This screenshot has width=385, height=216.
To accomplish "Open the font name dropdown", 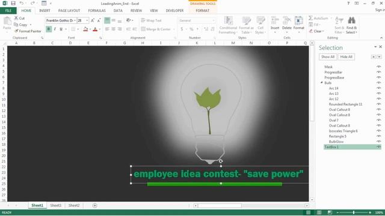I will pos(75,20).
